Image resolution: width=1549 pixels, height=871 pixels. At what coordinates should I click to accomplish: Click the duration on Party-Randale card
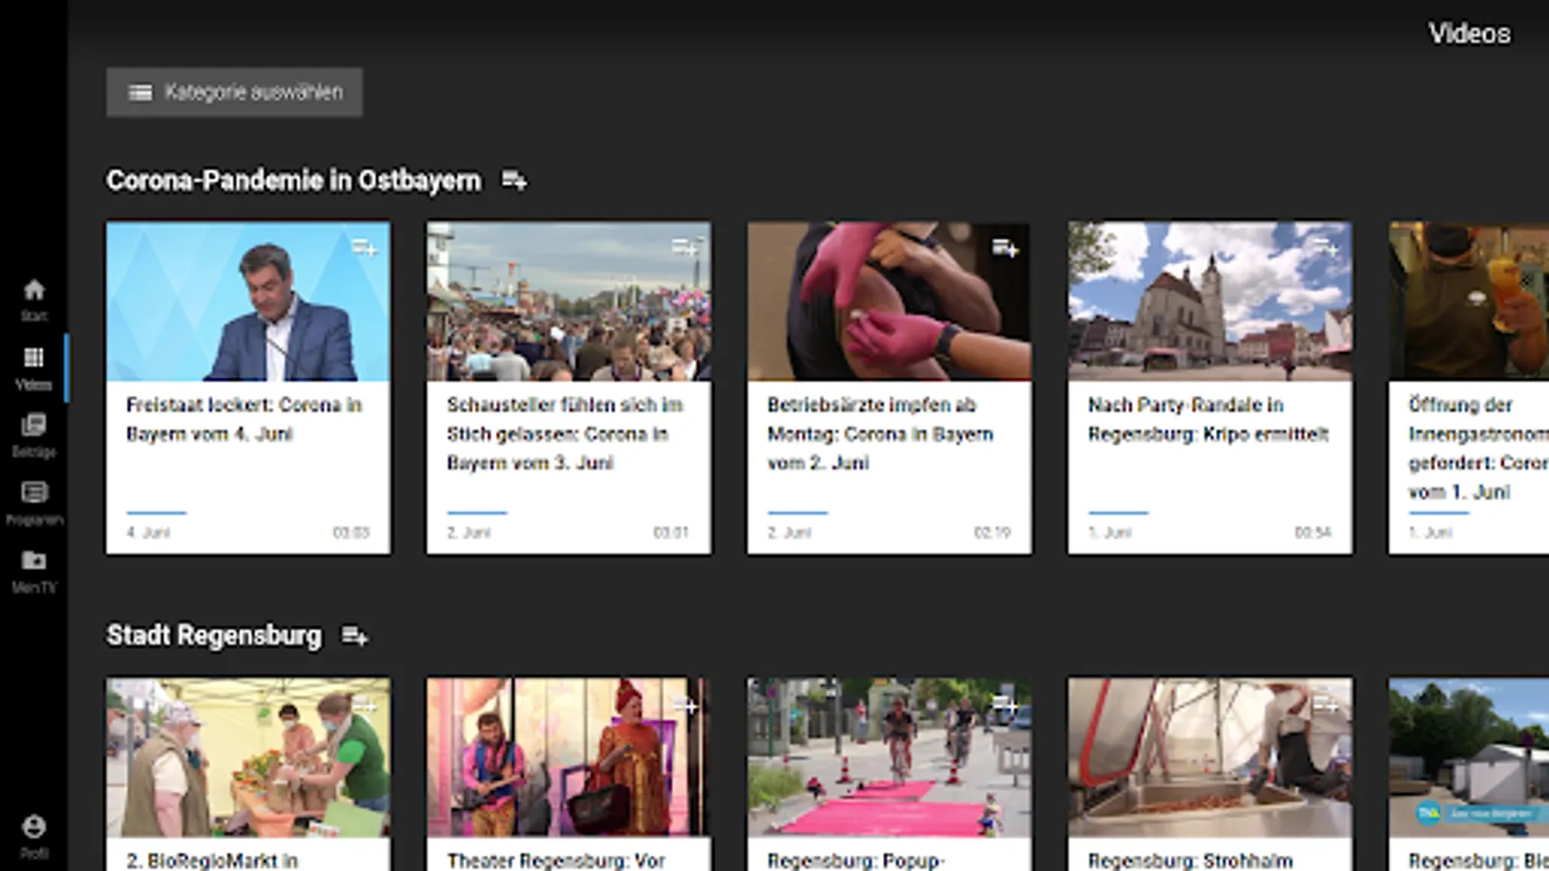1313,532
